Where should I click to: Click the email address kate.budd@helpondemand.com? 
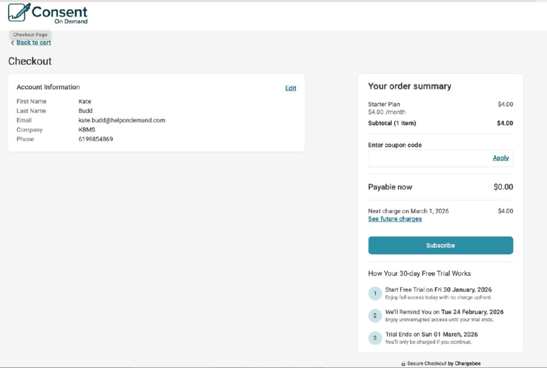click(122, 120)
